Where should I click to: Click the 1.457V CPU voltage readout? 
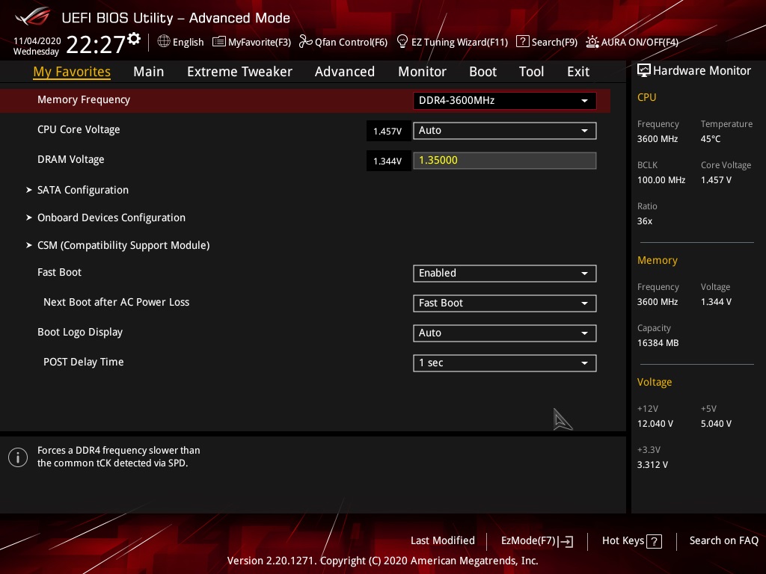[x=387, y=132]
